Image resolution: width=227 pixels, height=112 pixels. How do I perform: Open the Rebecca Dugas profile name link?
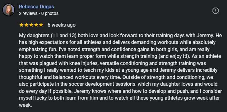[x=36, y=6]
